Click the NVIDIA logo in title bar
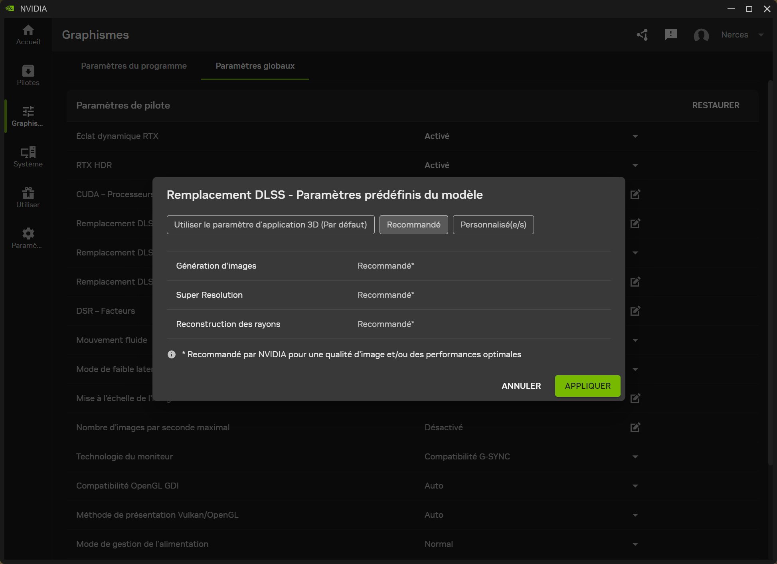 click(10, 8)
